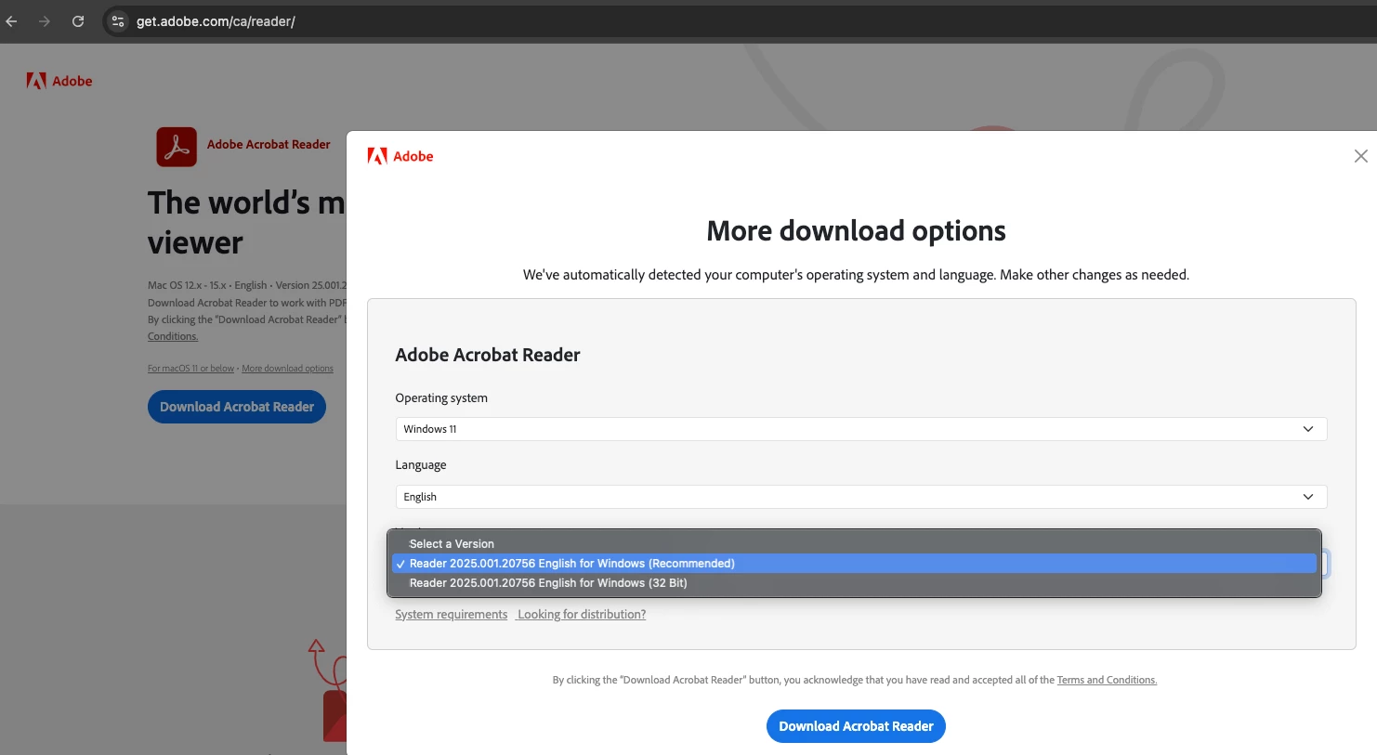Click the More download options heading

[x=856, y=230]
